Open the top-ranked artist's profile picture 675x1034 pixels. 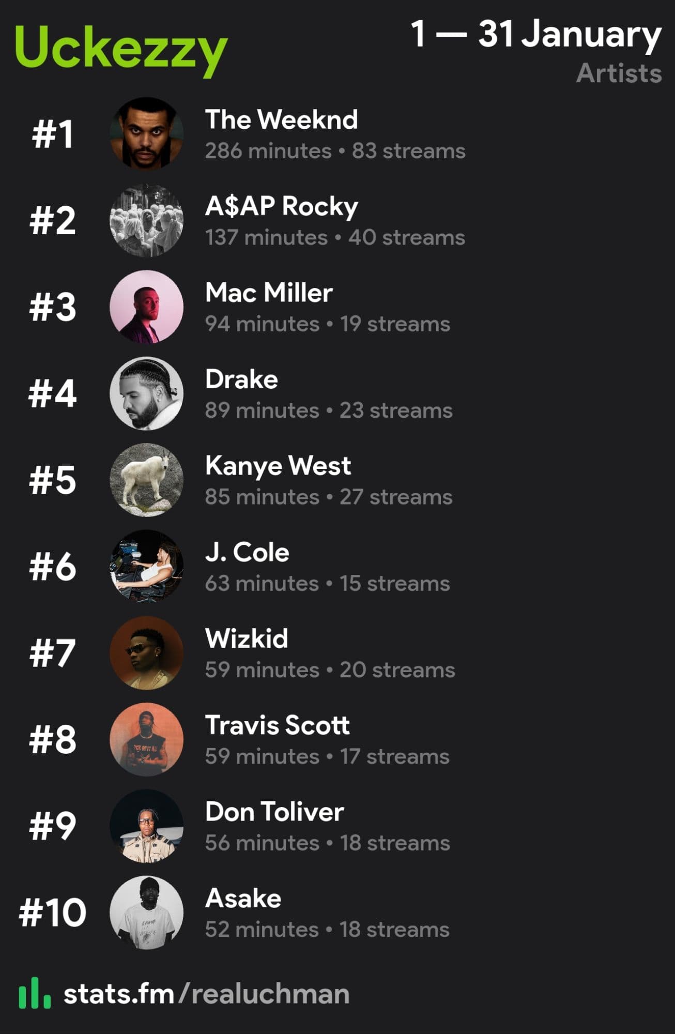coord(146,134)
